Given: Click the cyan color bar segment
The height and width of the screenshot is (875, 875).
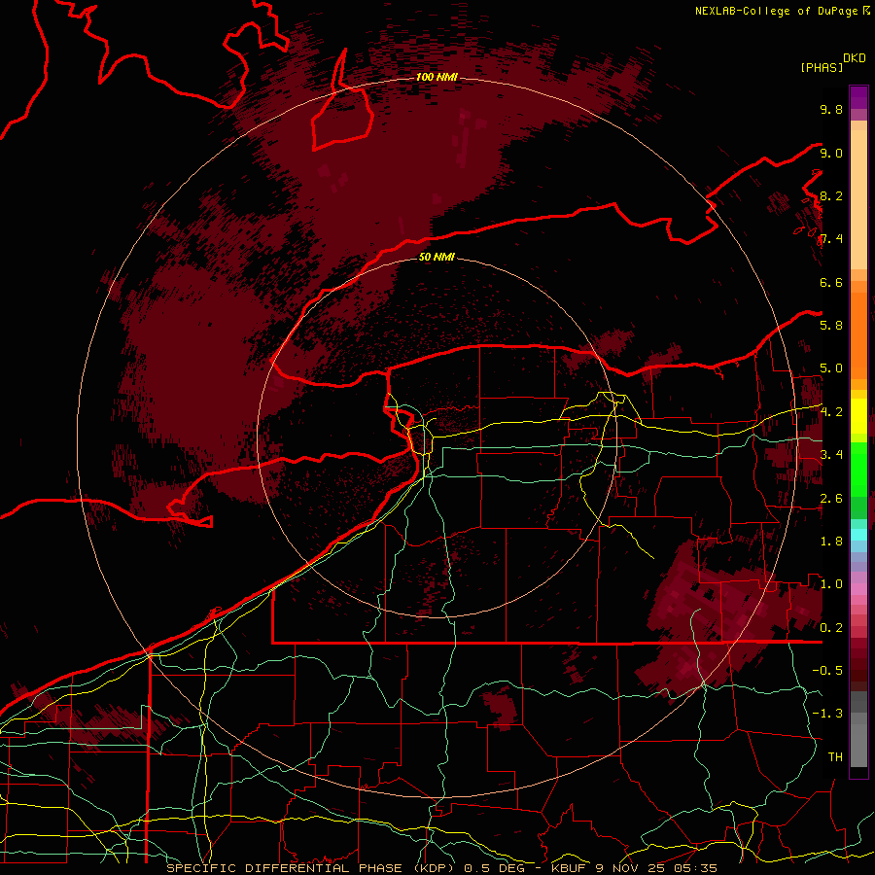Looking at the screenshot, I should coord(858,535).
